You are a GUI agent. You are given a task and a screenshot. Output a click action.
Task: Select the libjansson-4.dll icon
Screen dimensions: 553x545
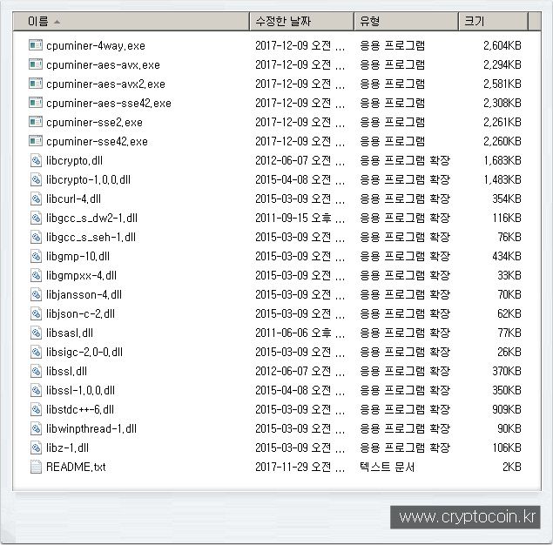[36, 294]
